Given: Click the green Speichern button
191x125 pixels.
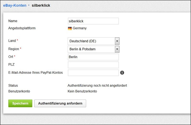Looking at the screenshot, I should 20,103.
